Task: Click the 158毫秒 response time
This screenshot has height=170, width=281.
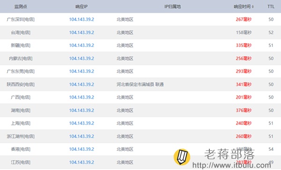Action: (x=244, y=32)
